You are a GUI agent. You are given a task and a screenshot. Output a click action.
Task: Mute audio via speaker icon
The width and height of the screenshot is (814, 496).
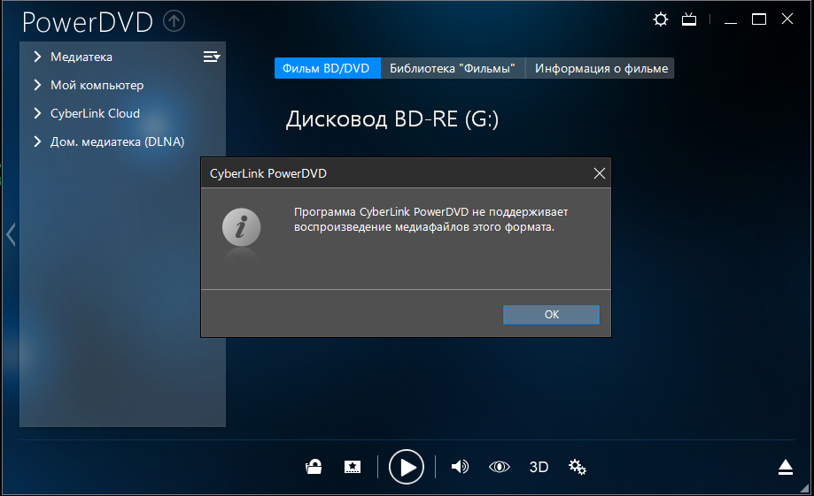pyautogui.click(x=460, y=467)
